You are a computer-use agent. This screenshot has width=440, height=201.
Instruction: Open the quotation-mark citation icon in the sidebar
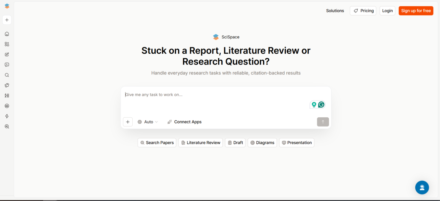(7, 106)
